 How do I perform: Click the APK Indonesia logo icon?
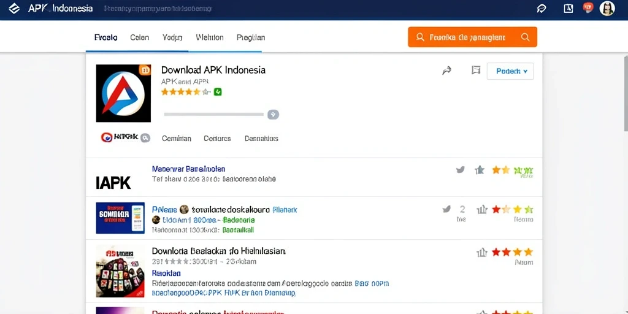(x=15, y=9)
